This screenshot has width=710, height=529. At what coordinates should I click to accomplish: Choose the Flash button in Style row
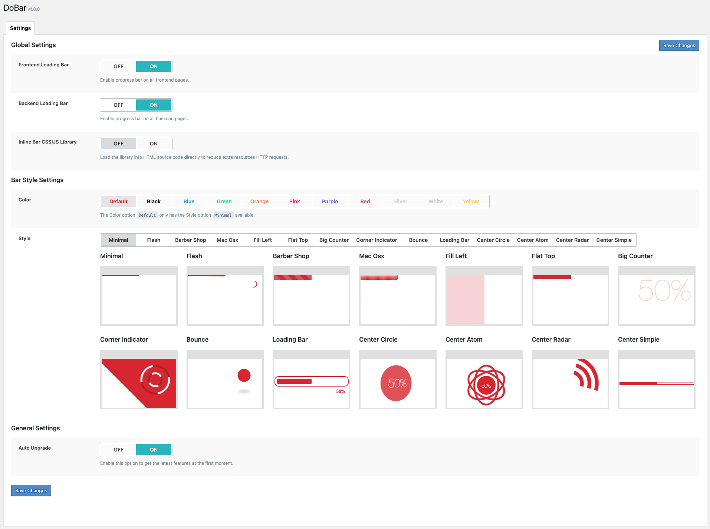click(154, 240)
